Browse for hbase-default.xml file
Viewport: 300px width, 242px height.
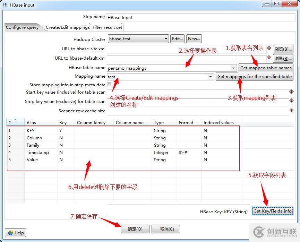283,59
